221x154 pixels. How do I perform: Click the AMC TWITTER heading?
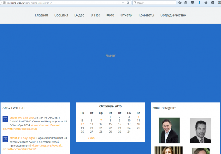click(x=13, y=108)
